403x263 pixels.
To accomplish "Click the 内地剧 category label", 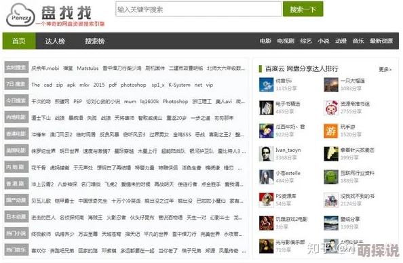I will (16, 167).
